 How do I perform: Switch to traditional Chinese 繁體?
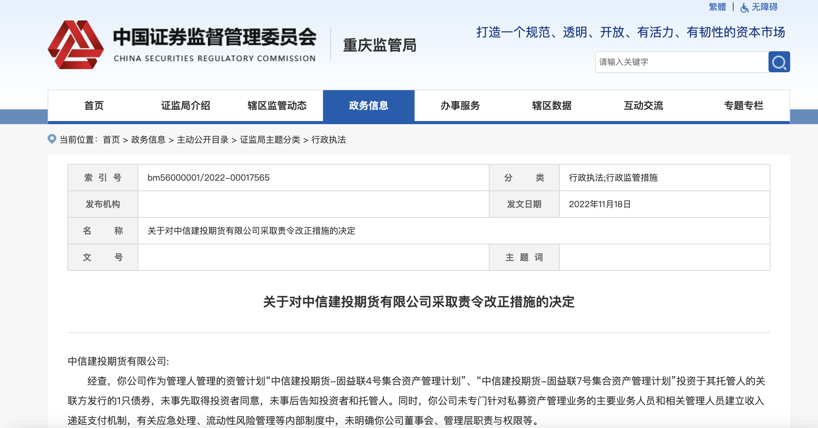click(x=717, y=7)
